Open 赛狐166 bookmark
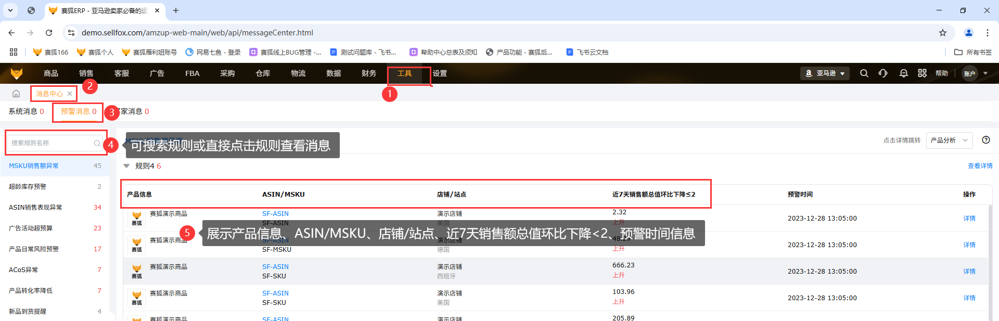 (x=50, y=52)
